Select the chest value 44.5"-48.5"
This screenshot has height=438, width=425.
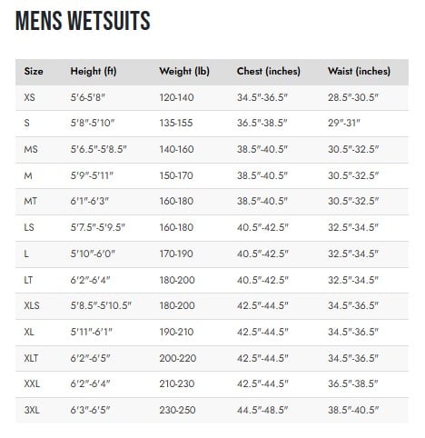click(262, 410)
